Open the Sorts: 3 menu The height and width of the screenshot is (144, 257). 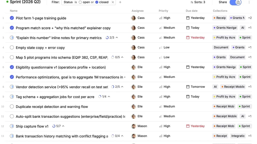198,2
